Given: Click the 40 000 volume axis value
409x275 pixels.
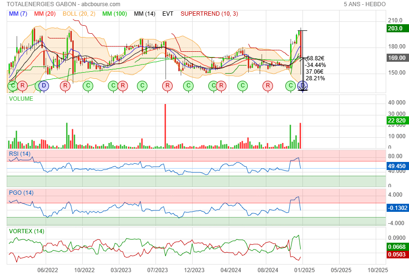Looking at the screenshot, I should 397,103.
